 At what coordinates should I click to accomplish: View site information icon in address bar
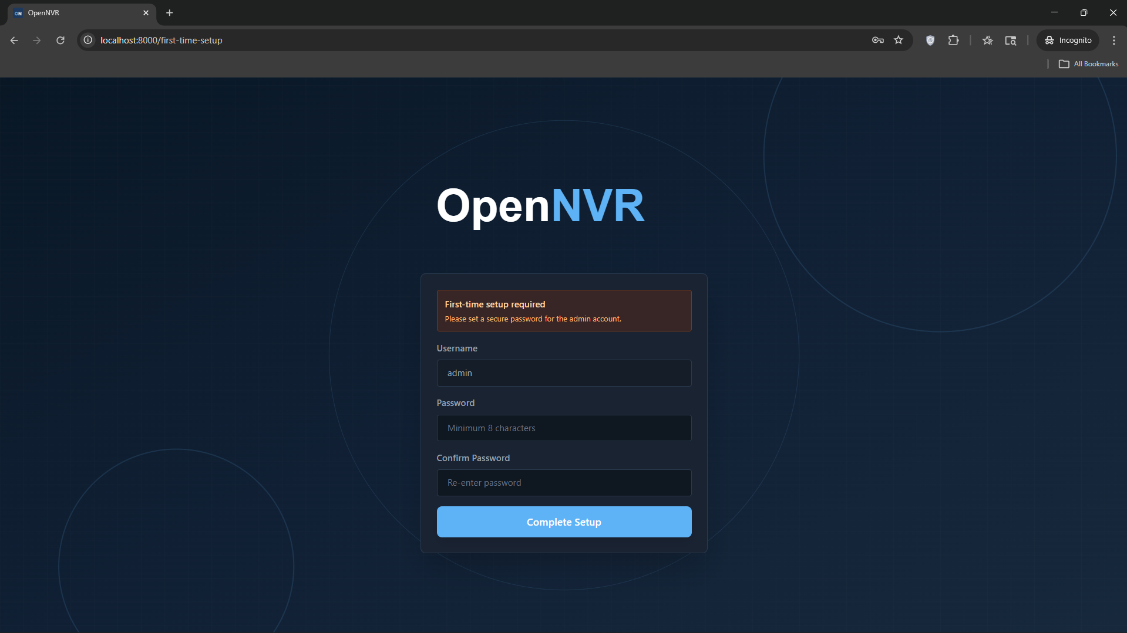click(88, 40)
